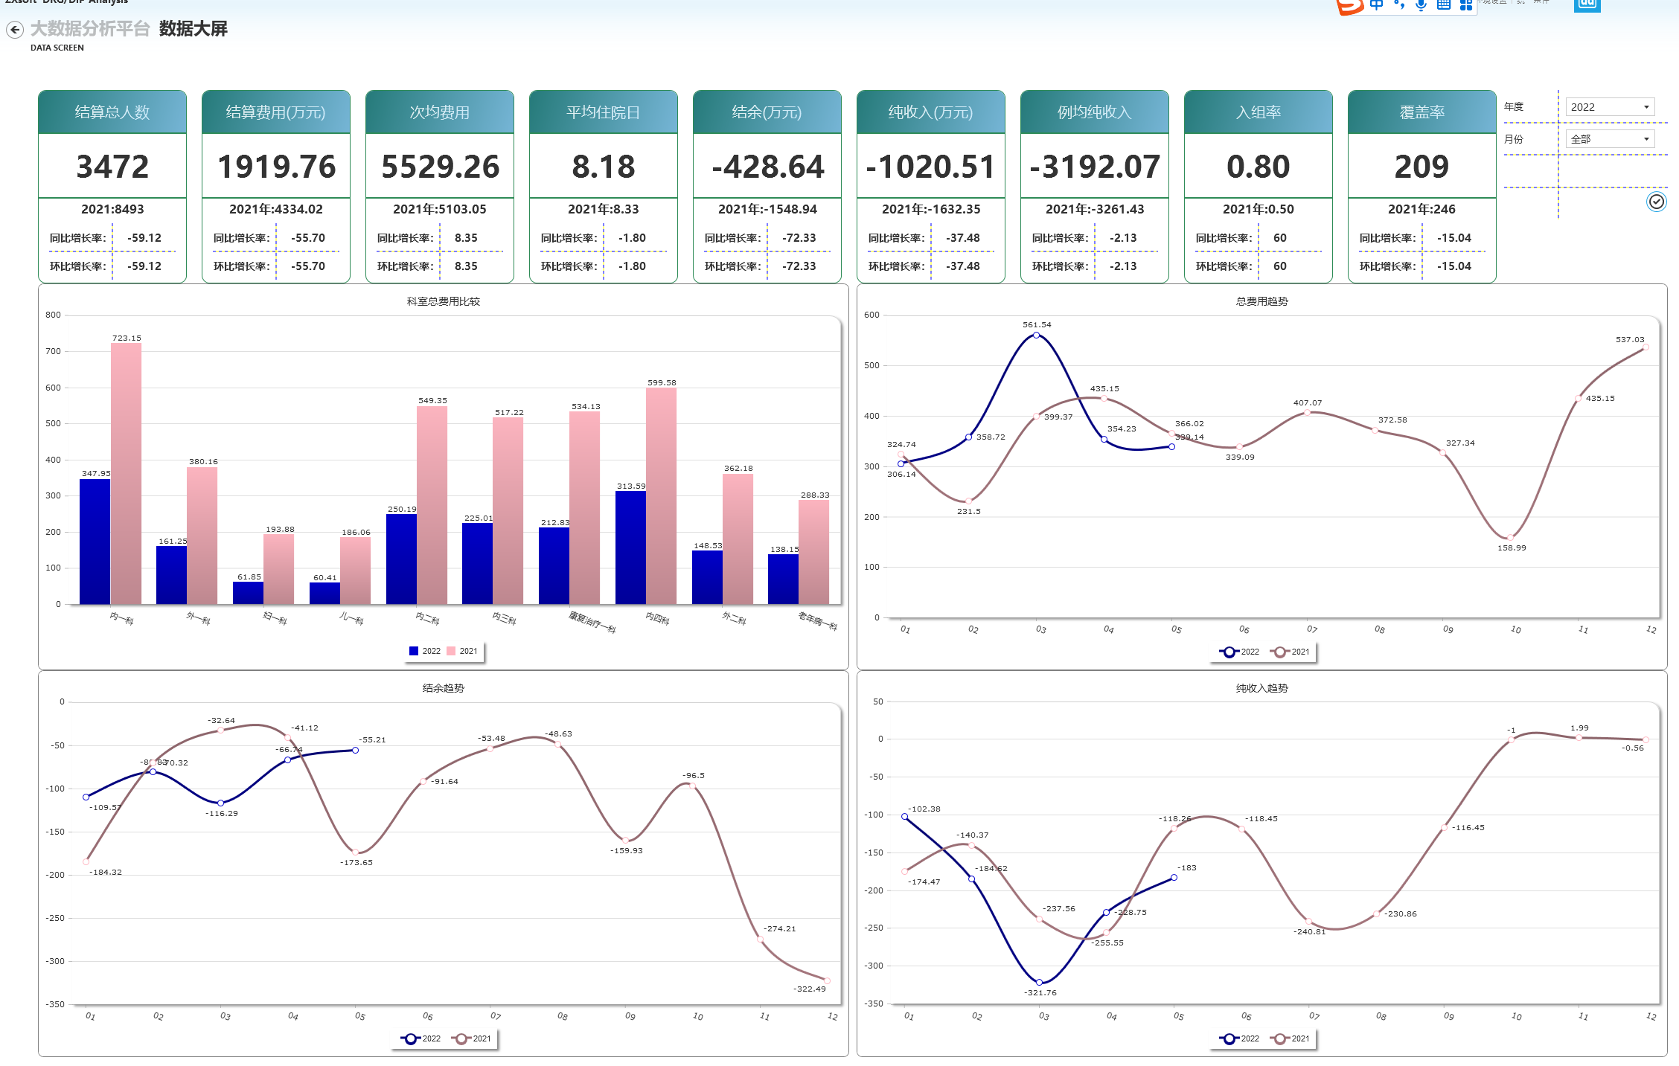1679x1066 pixels.
Task: Click the 老年病一科 2021 bar labeled 288.33
Action: click(813, 552)
